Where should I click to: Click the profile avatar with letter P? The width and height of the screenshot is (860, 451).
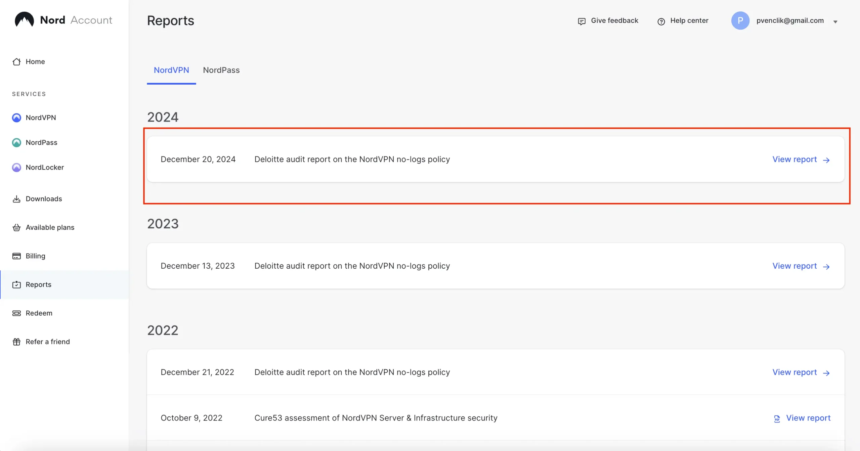pos(740,20)
